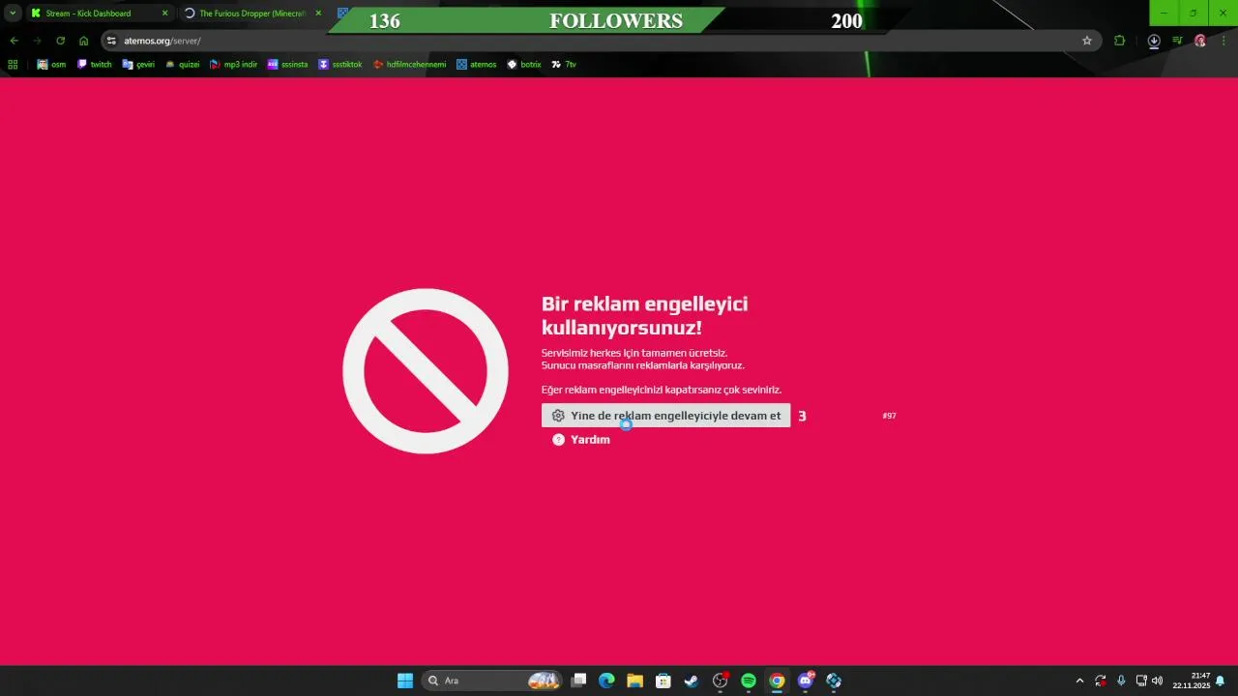Open the twitch bookmark
This screenshot has height=696, width=1238.
point(95,65)
